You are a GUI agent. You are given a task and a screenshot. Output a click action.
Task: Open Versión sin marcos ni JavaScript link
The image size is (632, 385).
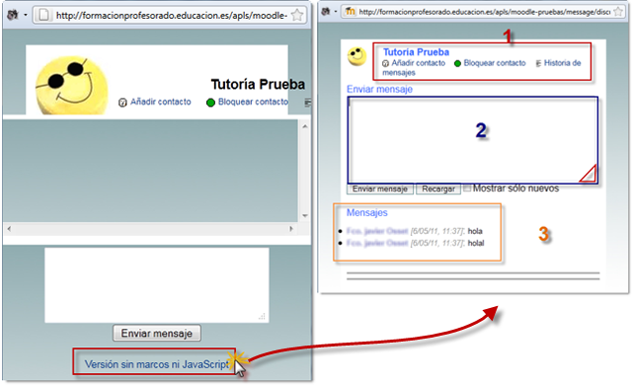coord(157,364)
